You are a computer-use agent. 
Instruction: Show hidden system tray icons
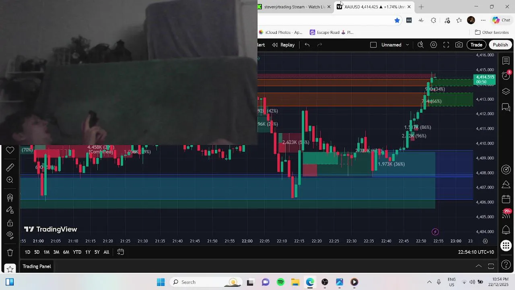pyautogui.click(x=429, y=282)
